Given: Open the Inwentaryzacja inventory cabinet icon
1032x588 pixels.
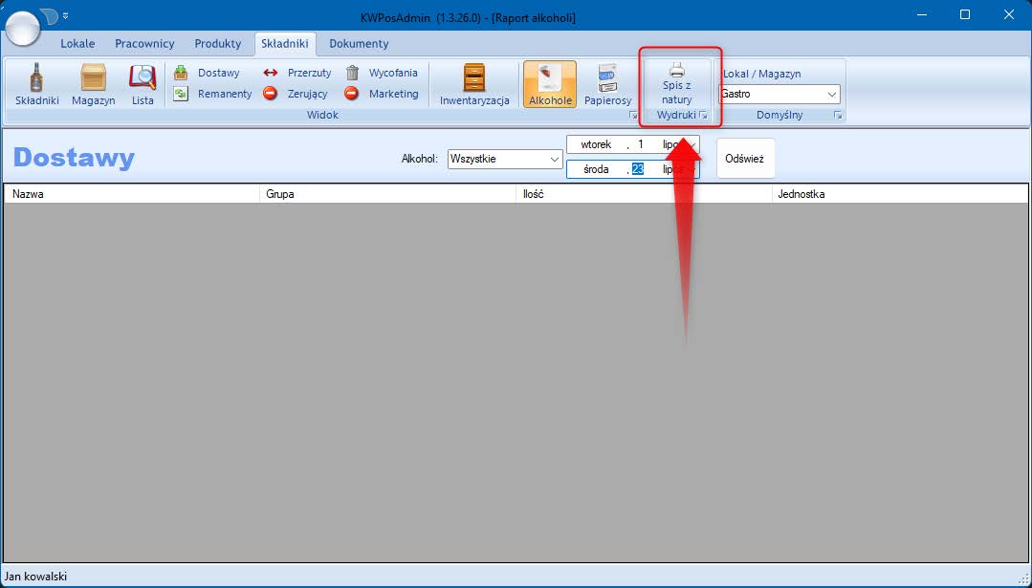Looking at the screenshot, I should [x=474, y=84].
